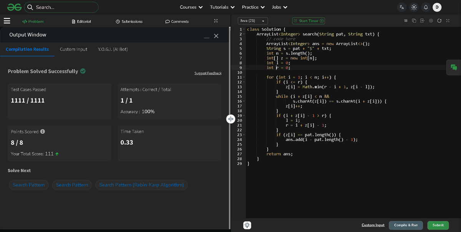The width and height of the screenshot is (461, 232).
Task: Fold the if block at line 19
Action: (244, 116)
